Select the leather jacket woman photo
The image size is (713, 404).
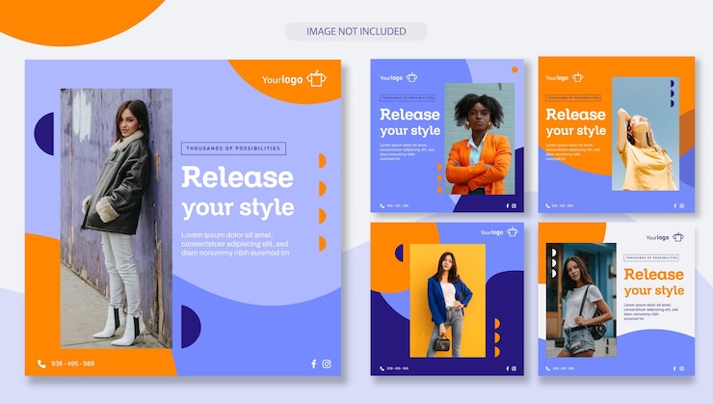[x=117, y=218]
